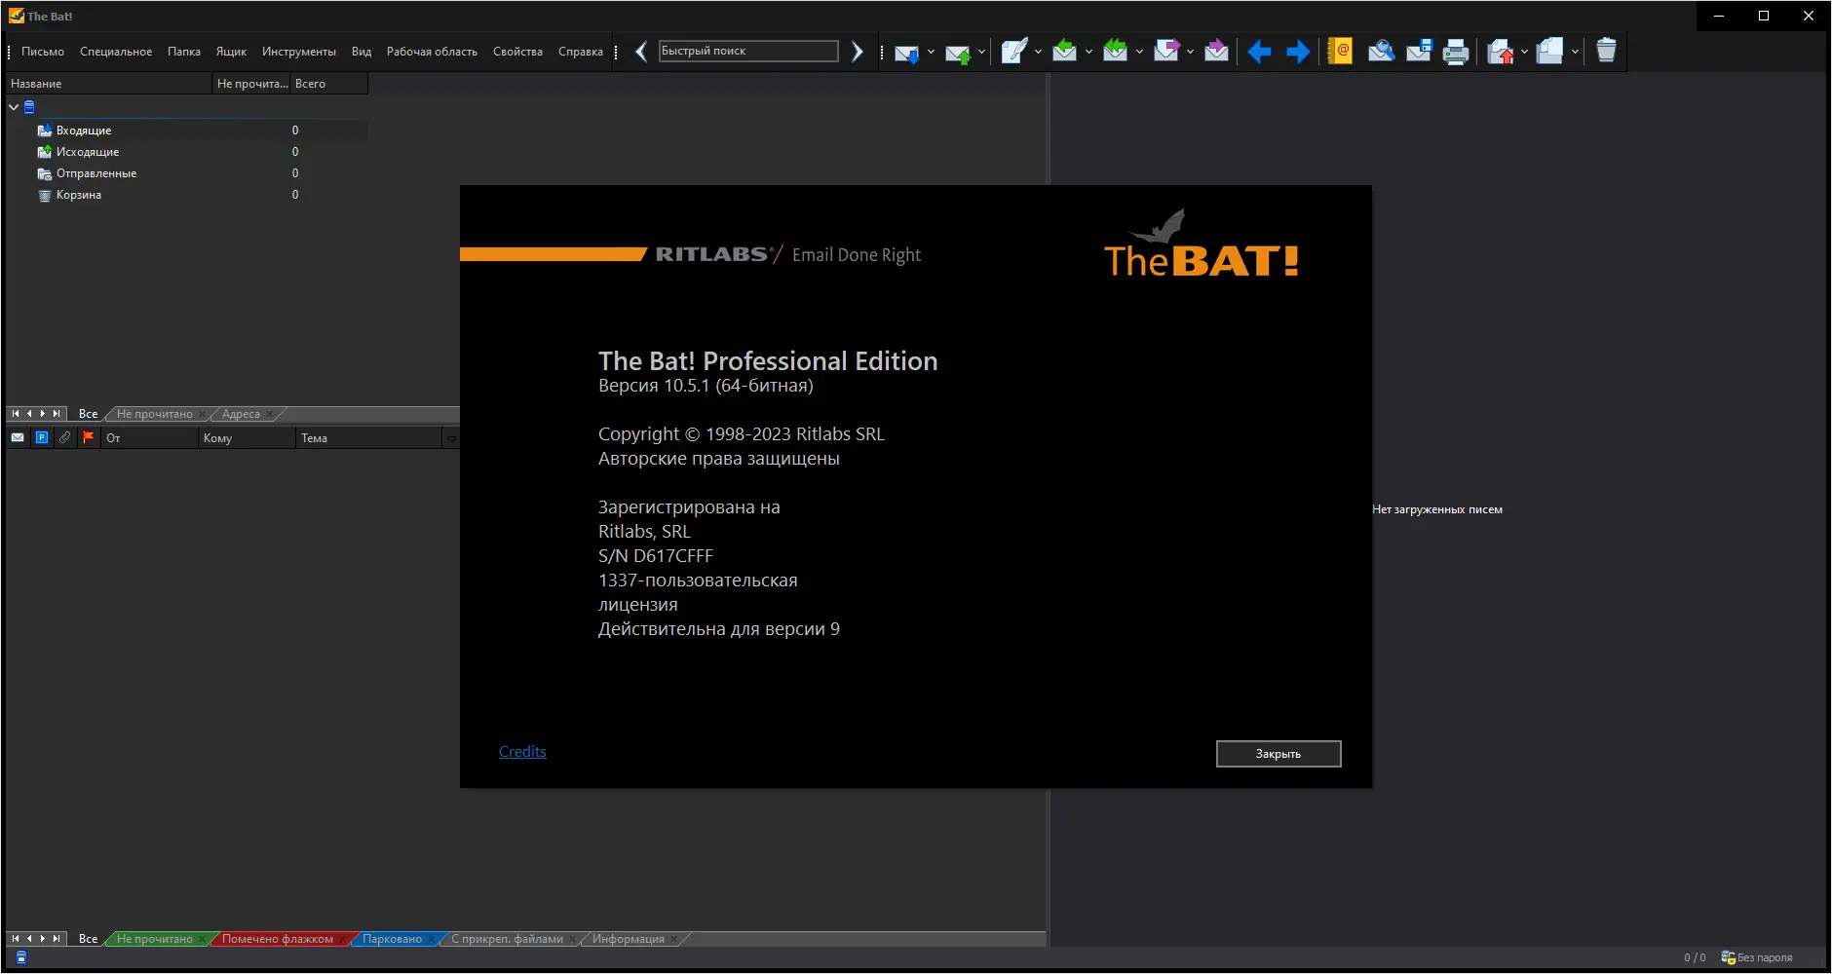The height and width of the screenshot is (974, 1832).
Task: Toggle the parked column header icon
Action: coord(42,438)
